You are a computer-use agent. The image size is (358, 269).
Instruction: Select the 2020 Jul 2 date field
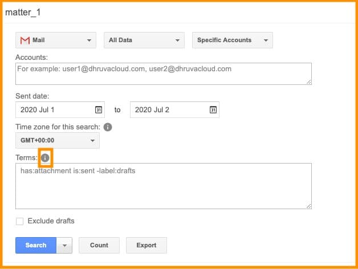click(x=168, y=109)
